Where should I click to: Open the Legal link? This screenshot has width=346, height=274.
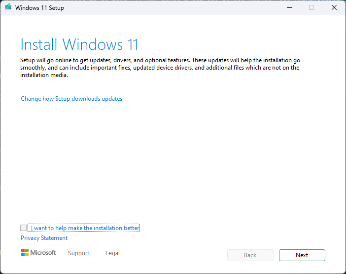tap(112, 253)
